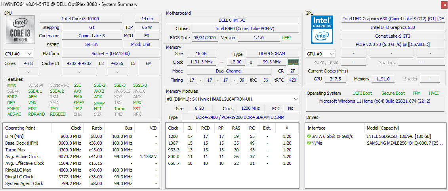
Task: Click the DDR4-2400 / PC4-19200 memory type field
Action: click(240, 118)
